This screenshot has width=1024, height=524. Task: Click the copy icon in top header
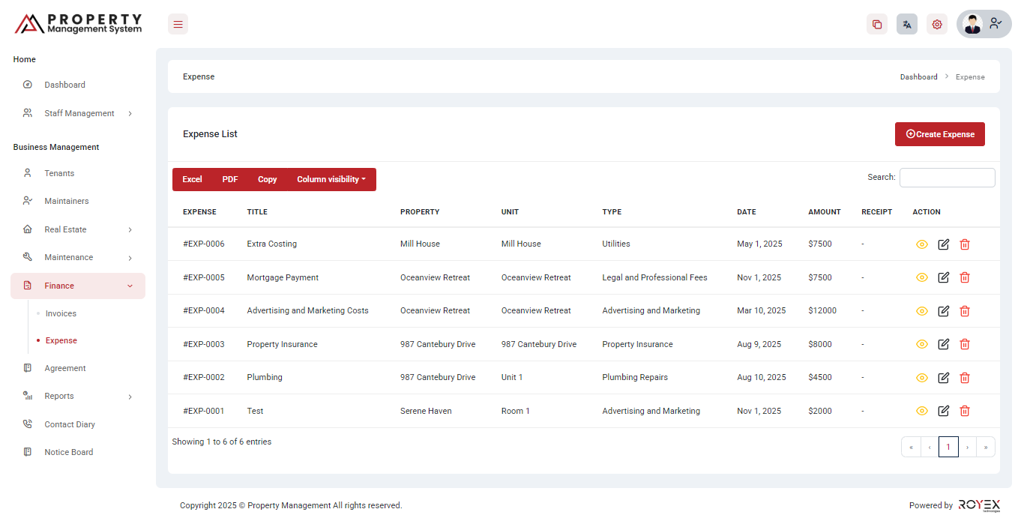[876, 24]
